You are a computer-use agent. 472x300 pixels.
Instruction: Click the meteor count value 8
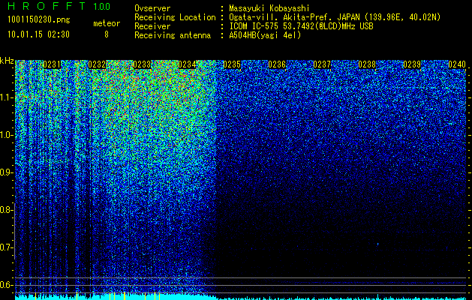(107, 34)
